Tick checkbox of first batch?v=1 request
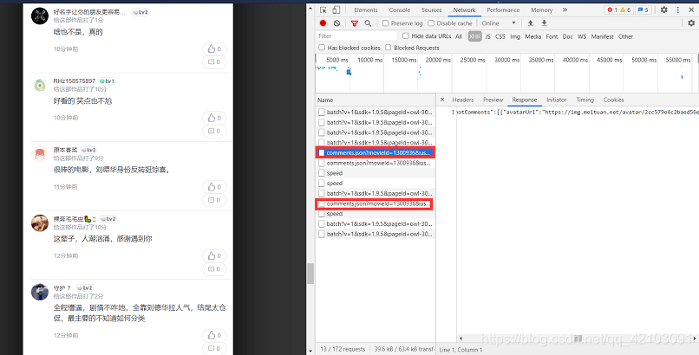This screenshot has width=699, height=355. (322, 112)
